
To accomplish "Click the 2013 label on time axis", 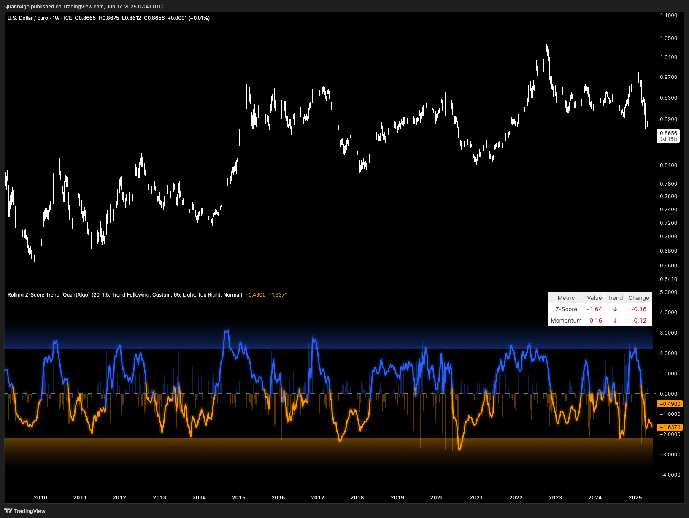I will [159, 498].
